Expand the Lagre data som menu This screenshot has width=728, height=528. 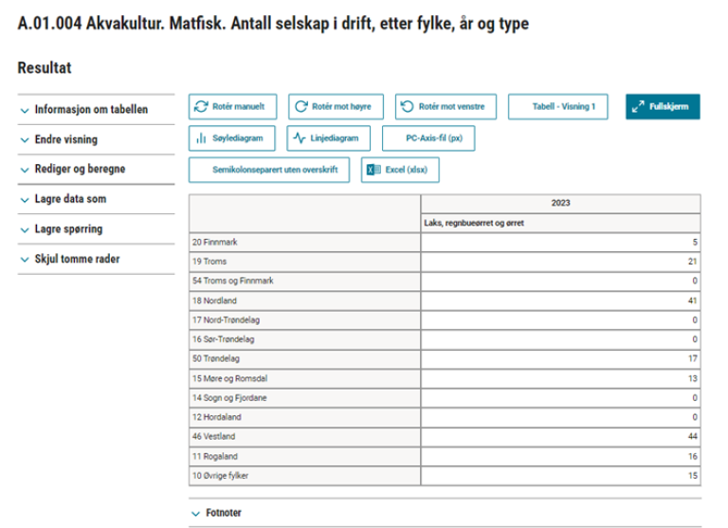coord(69,199)
